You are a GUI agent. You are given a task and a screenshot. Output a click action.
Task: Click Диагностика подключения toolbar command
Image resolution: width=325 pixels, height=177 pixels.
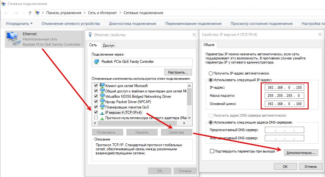(132, 24)
